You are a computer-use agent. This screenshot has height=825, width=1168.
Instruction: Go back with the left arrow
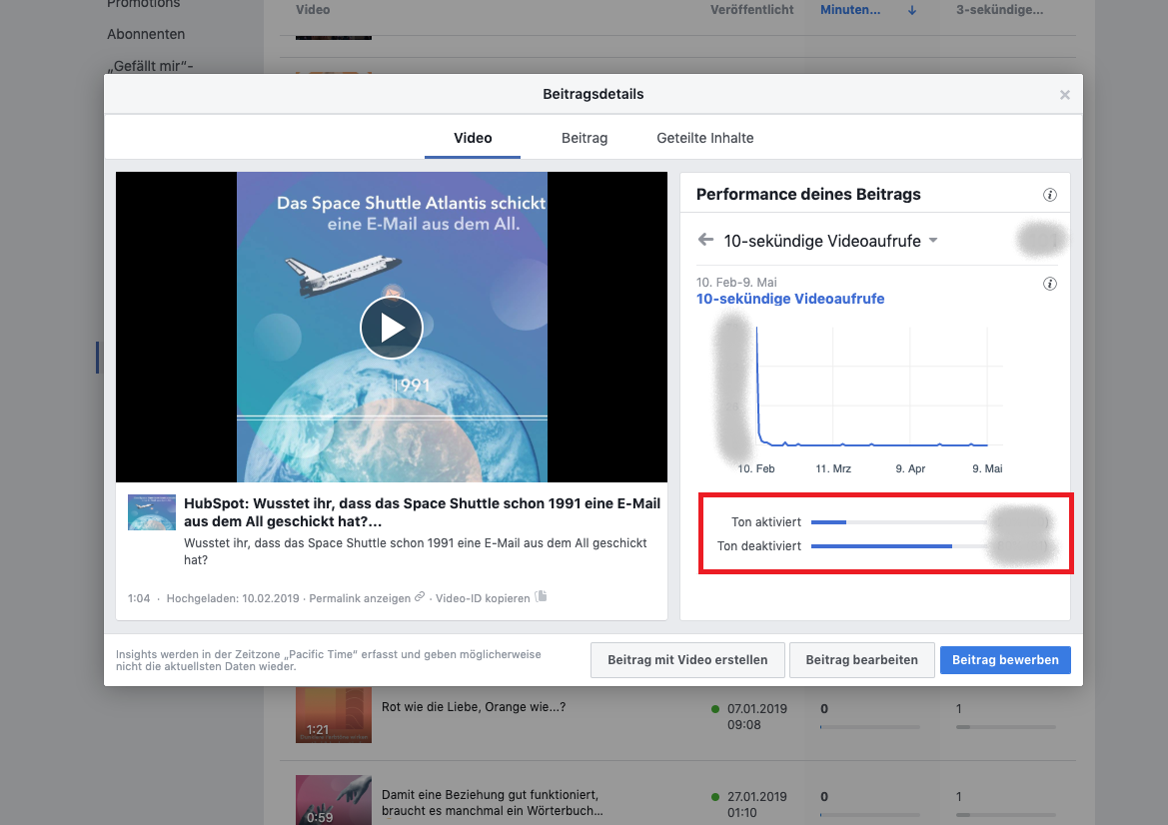click(x=705, y=240)
